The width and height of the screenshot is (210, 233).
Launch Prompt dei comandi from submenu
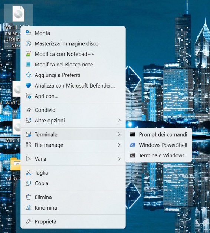point(158,134)
